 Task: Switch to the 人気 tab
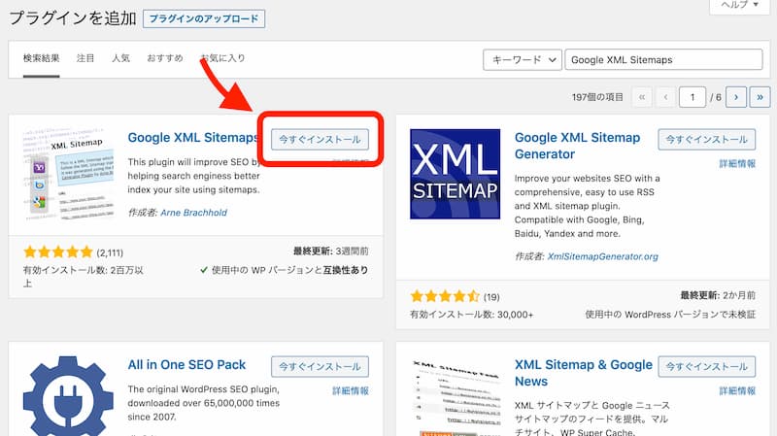pos(120,58)
